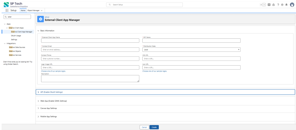
Task: Click the Info URL field
Action: pyautogui.click(x=191, y=59)
